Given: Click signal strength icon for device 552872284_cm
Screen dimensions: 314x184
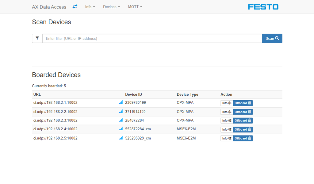Looking at the screenshot, I should click(121, 129).
